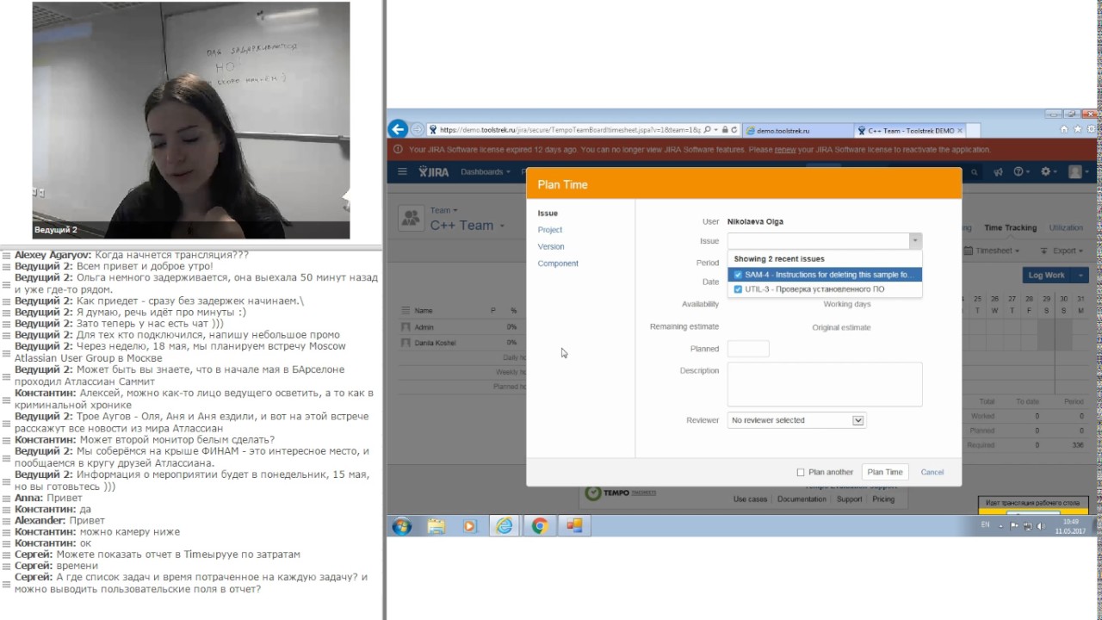
Task: Open JIRA feedback megaphone icon
Action: [998, 172]
